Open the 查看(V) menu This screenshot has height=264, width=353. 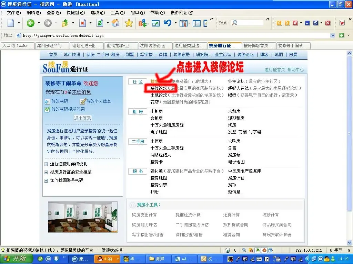pyautogui.click(x=53, y=13)
